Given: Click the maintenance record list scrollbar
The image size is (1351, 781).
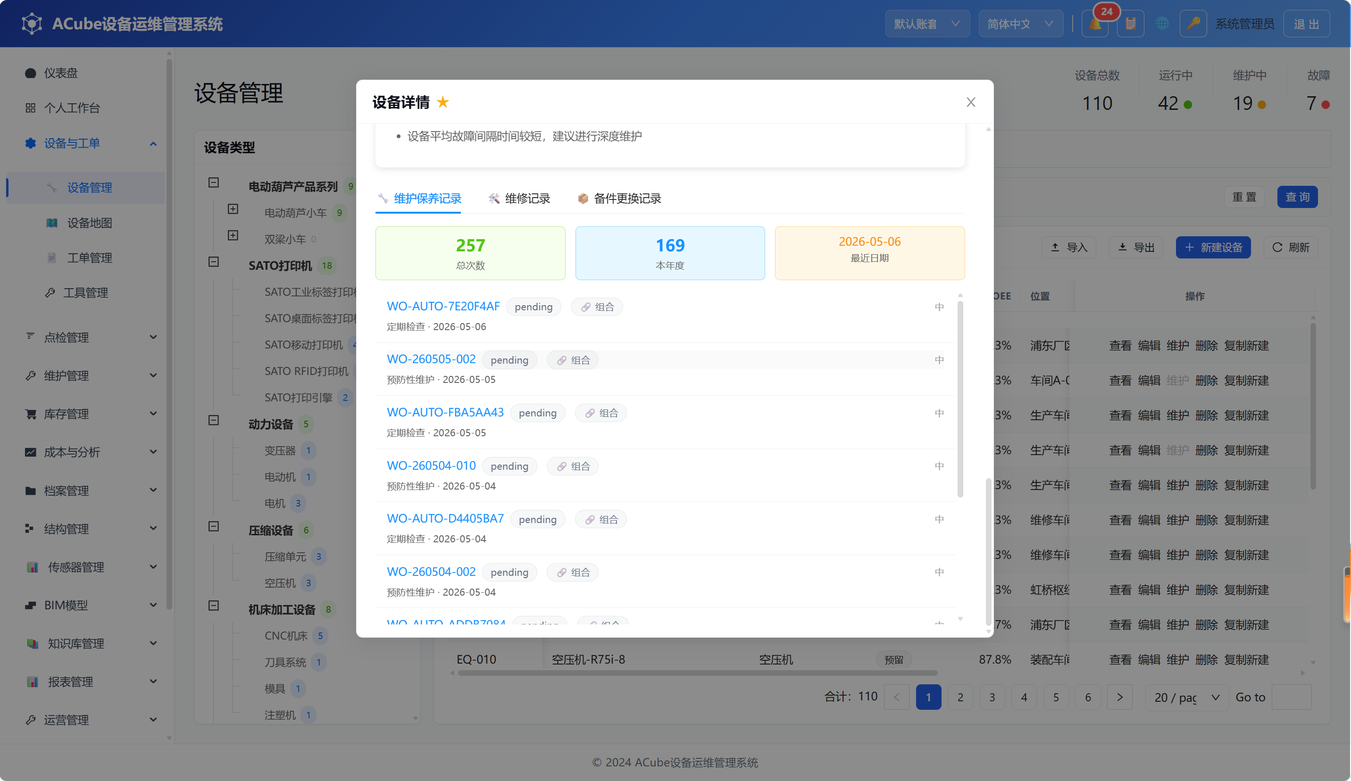Looking at the screenshot, I should click(x=959, y=398).
